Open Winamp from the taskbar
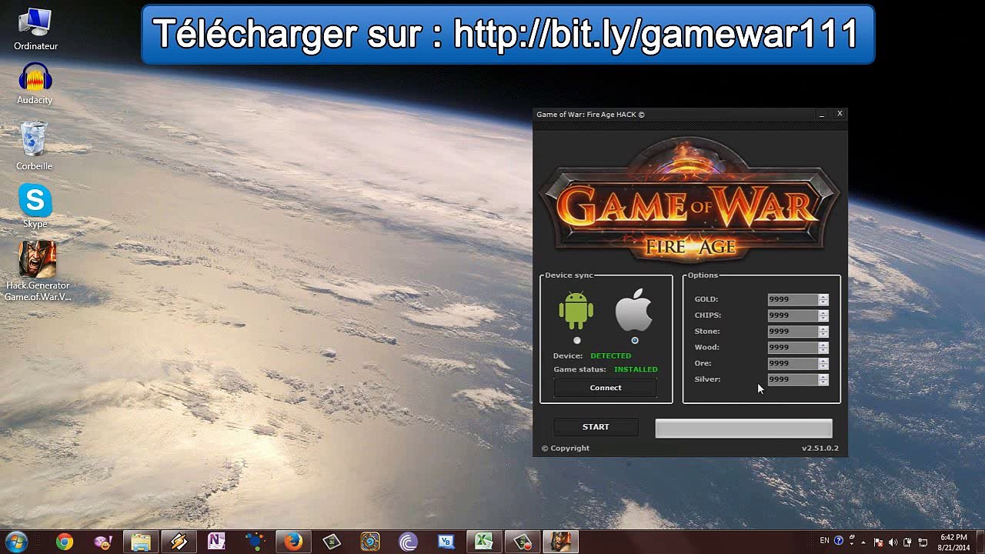Screen dimensions: 985x554 [179, 542]
